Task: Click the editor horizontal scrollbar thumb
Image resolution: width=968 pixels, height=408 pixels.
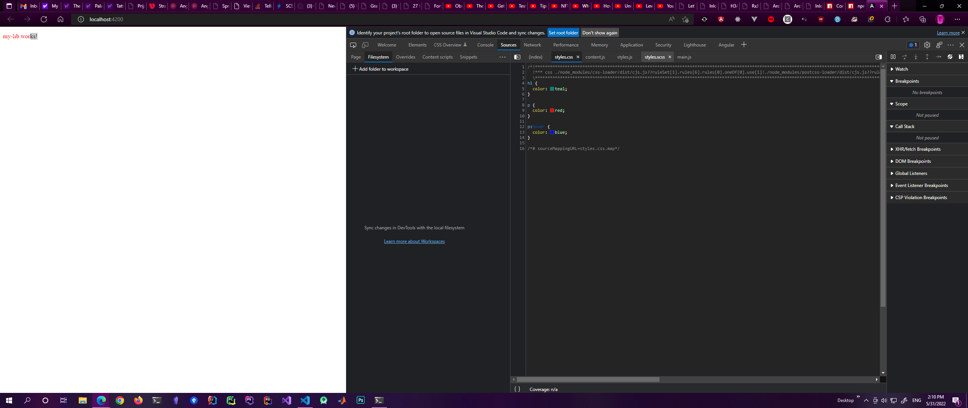Action: 588,379
